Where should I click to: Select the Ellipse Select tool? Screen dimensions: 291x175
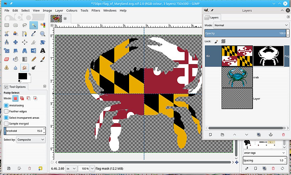point(16,25)
